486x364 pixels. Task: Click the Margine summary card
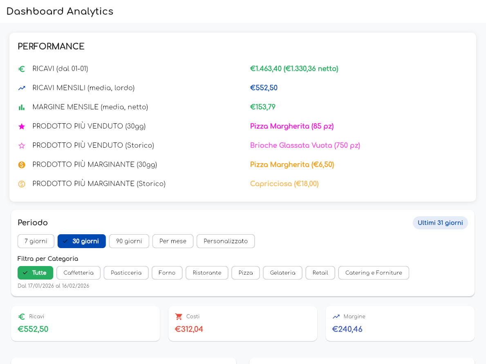pyautogui.click(x=399, y=323)
